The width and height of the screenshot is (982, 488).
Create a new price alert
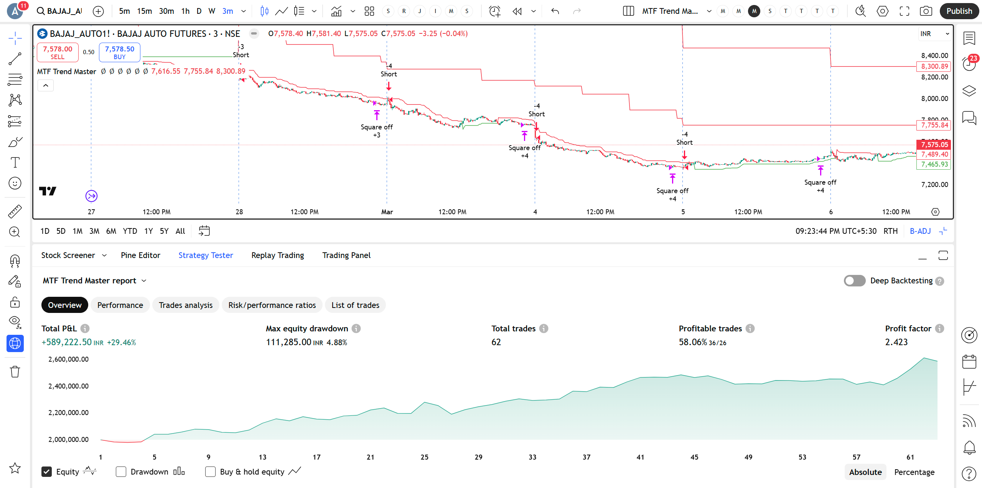tap(495, 11)
